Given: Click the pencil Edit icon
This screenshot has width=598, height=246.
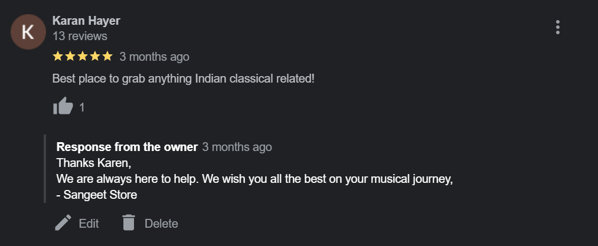Looking at the screenshot, I should [63, 223].
